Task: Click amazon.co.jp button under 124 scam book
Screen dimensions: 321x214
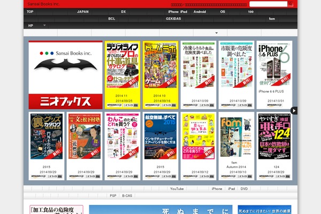Action: (266, 177)
